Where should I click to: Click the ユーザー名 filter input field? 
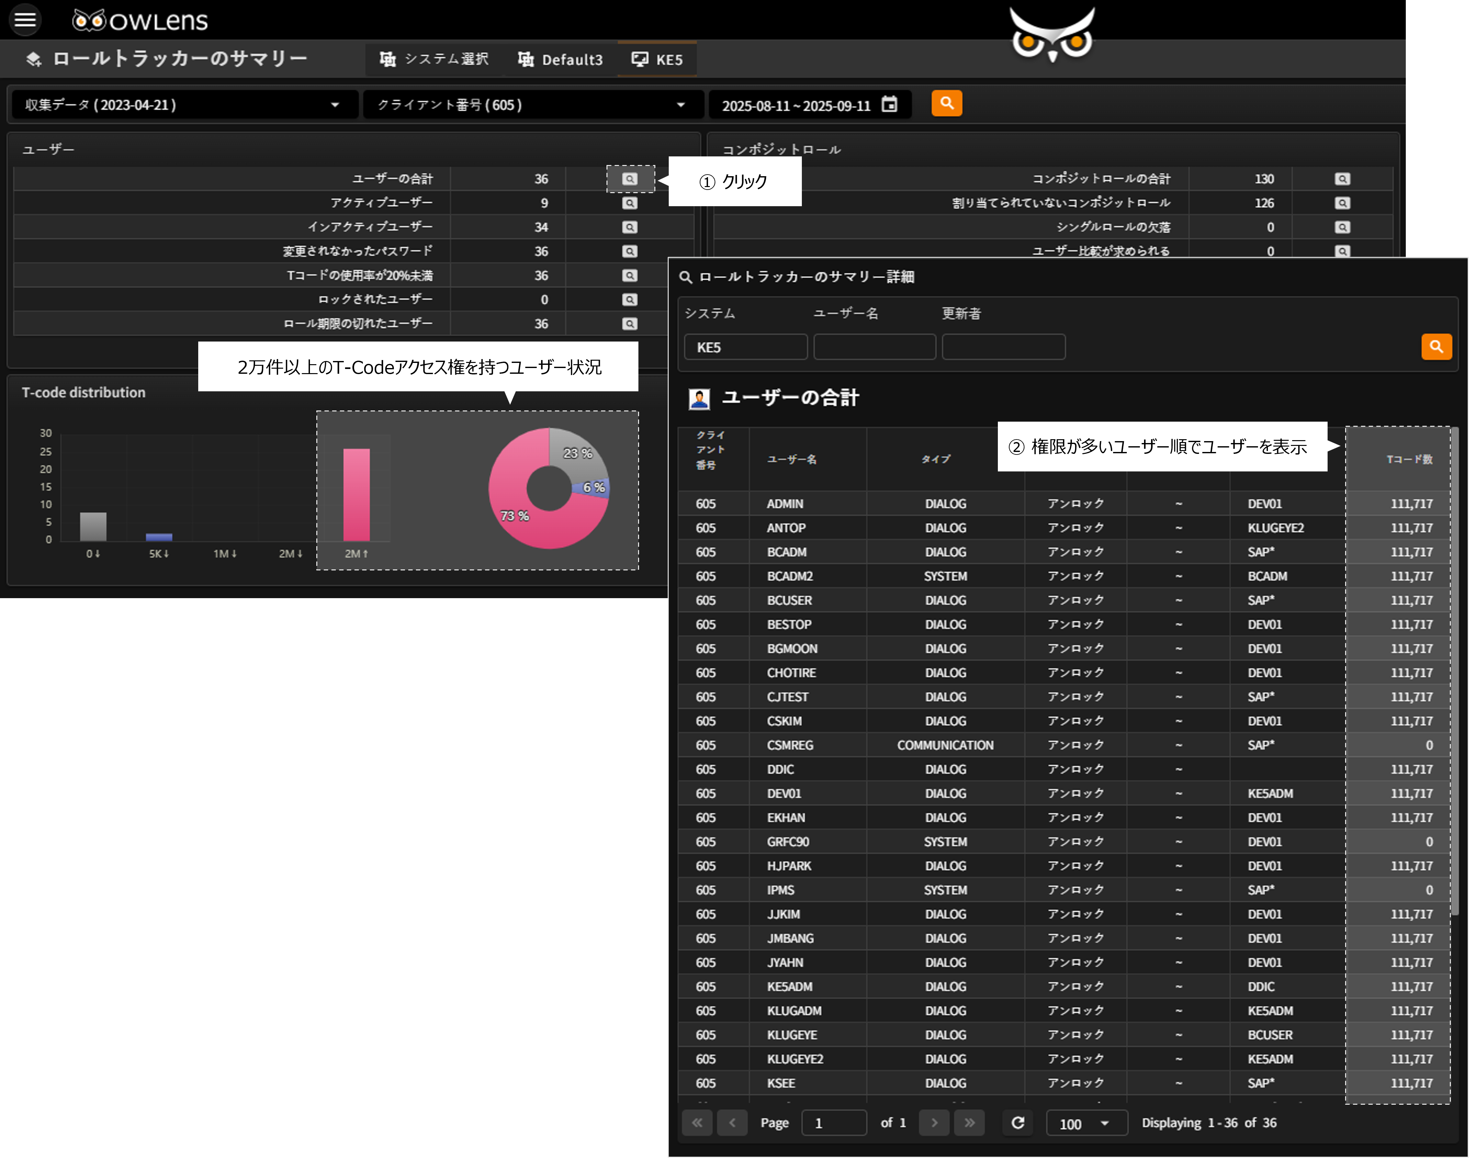point(875,347)
